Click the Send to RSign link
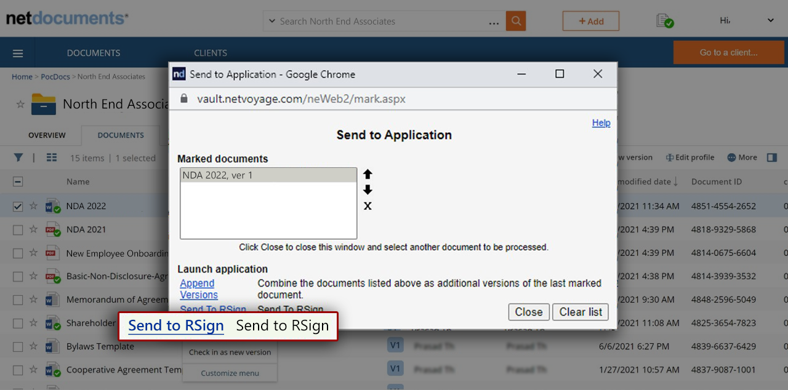Image resolution: width=788 pixels, height=390 pixels. [x=176, y=325]
